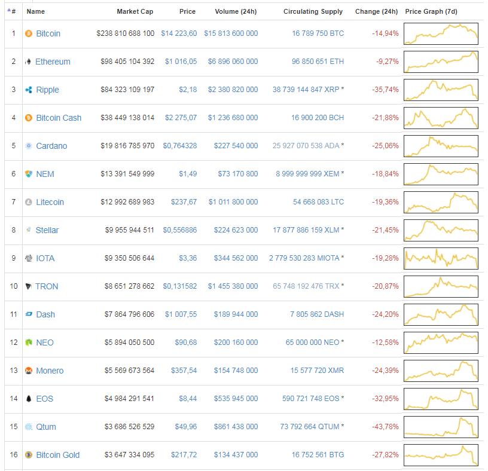Click Litecoin price $237,67

(184, 202)
